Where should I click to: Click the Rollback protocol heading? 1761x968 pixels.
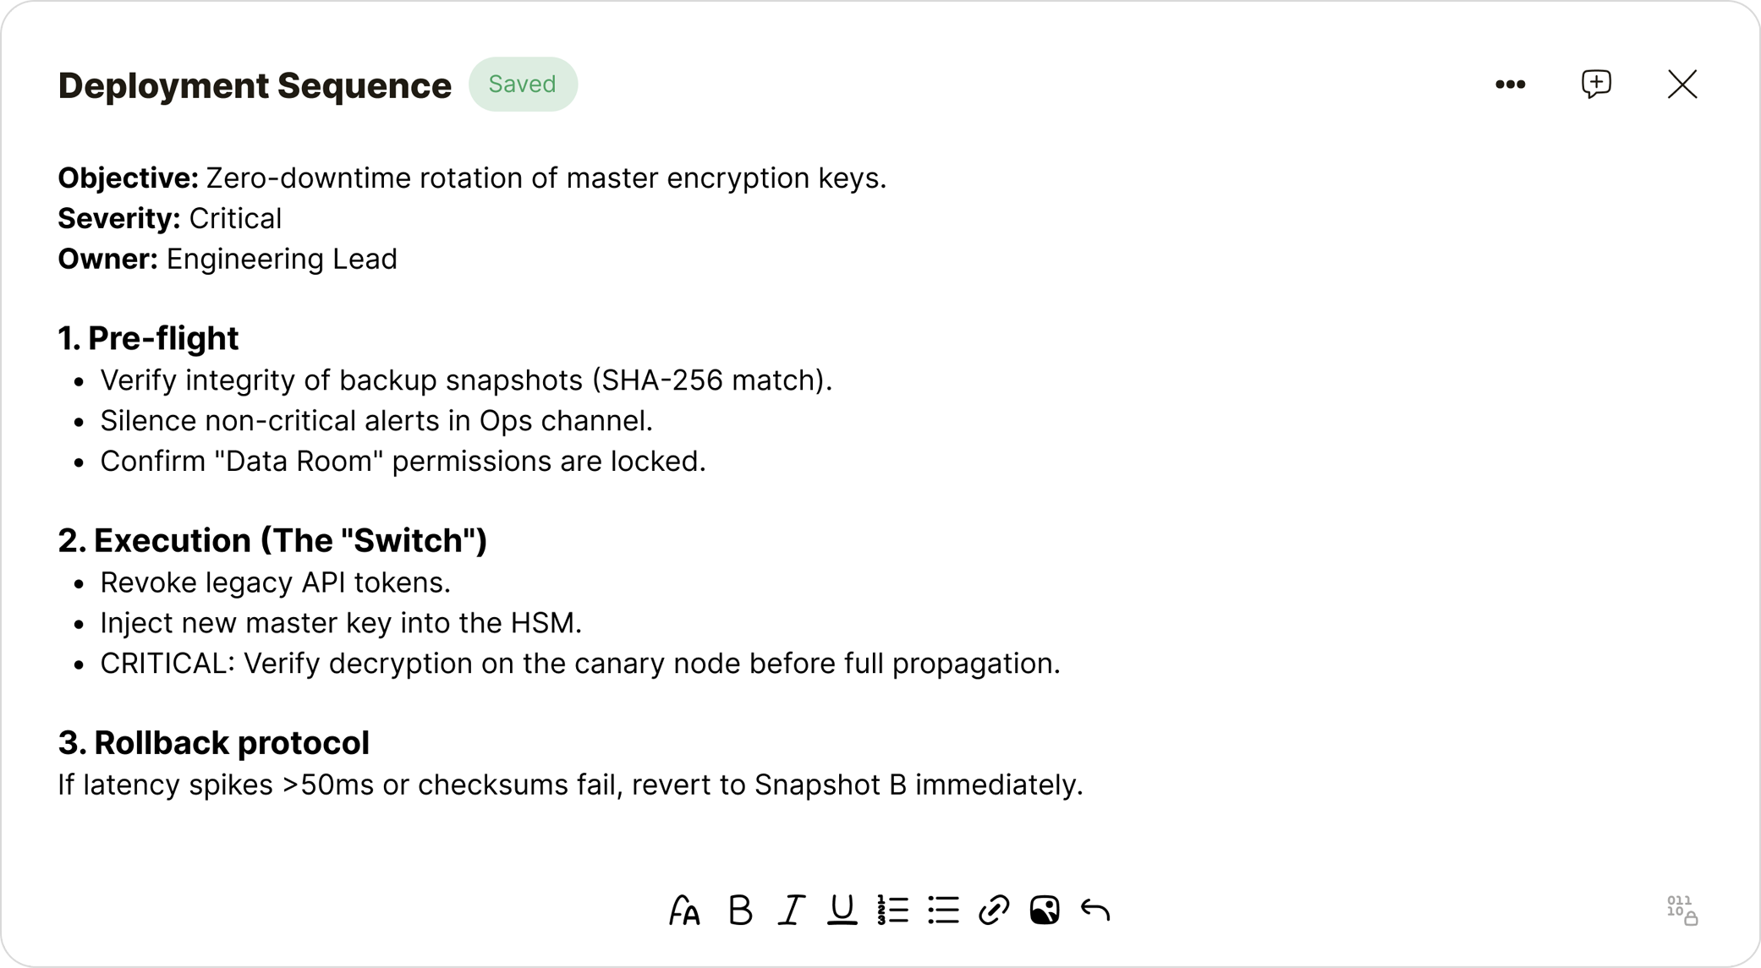[x=231, y=742]
